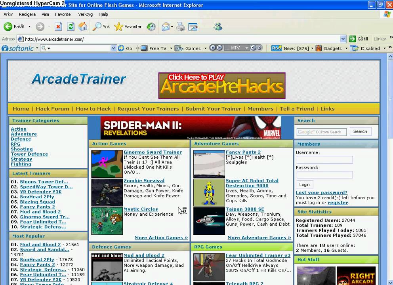
Task: Expand the Mail icon dropdown arrow
Action: [x=172, y=26]
